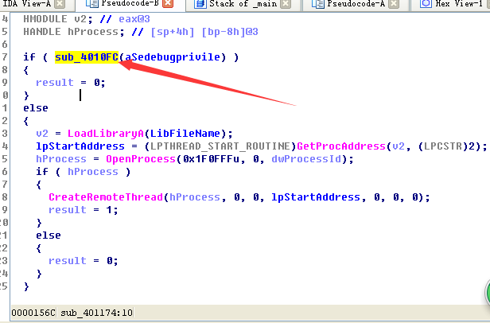This screenshot has height=323, width=490.
Task: Click the status bar address sub_401174:10
Action: click(97, 313)
